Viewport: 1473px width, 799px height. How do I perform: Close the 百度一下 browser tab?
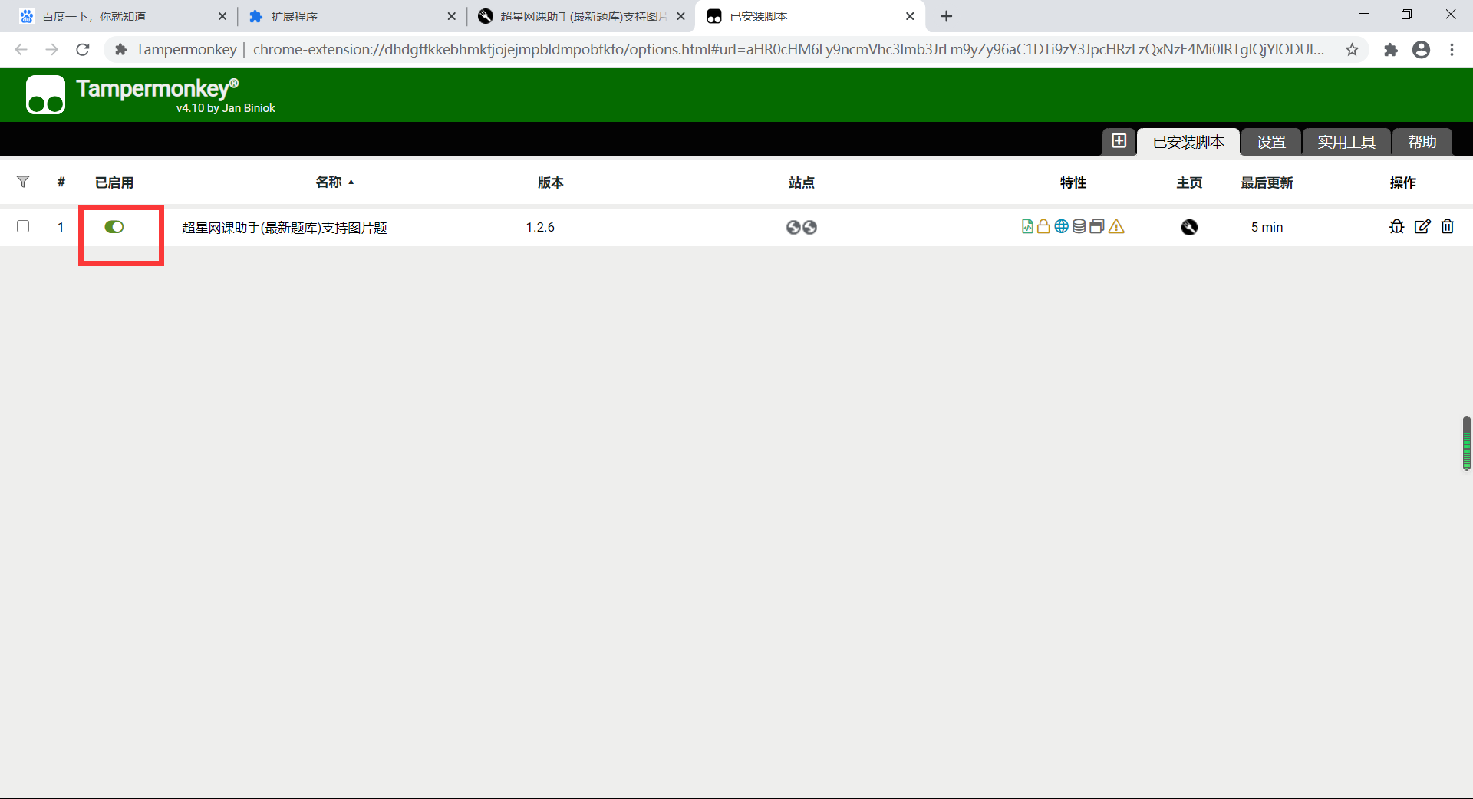point(222,16)
